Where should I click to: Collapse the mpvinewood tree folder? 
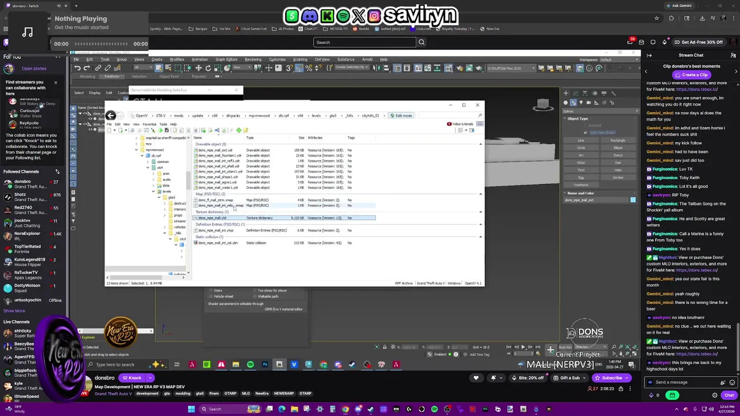click(136, 150)
